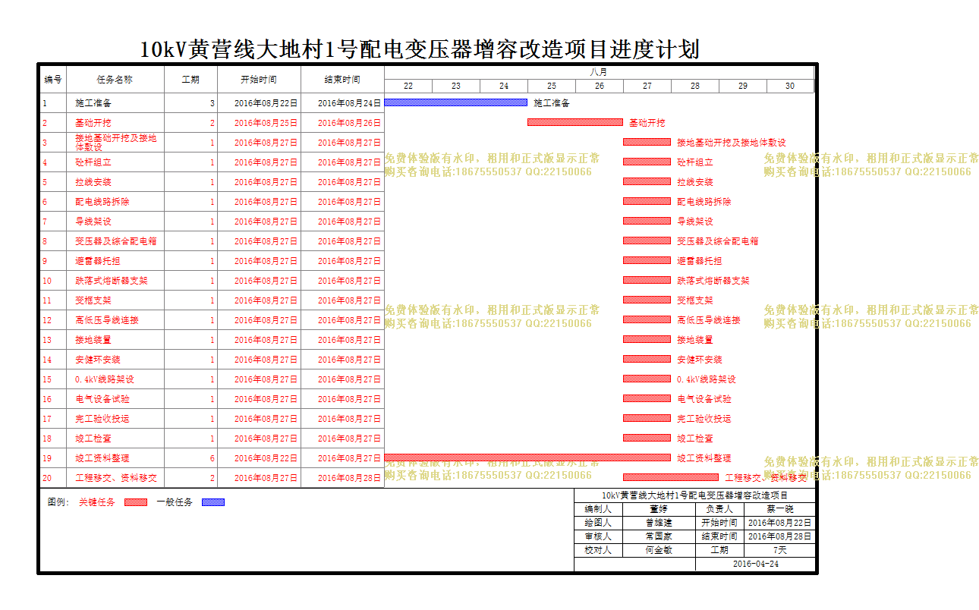
Task: Click end date 2016年08月26日 of 基础开挖
Action: tap(349, 123)
